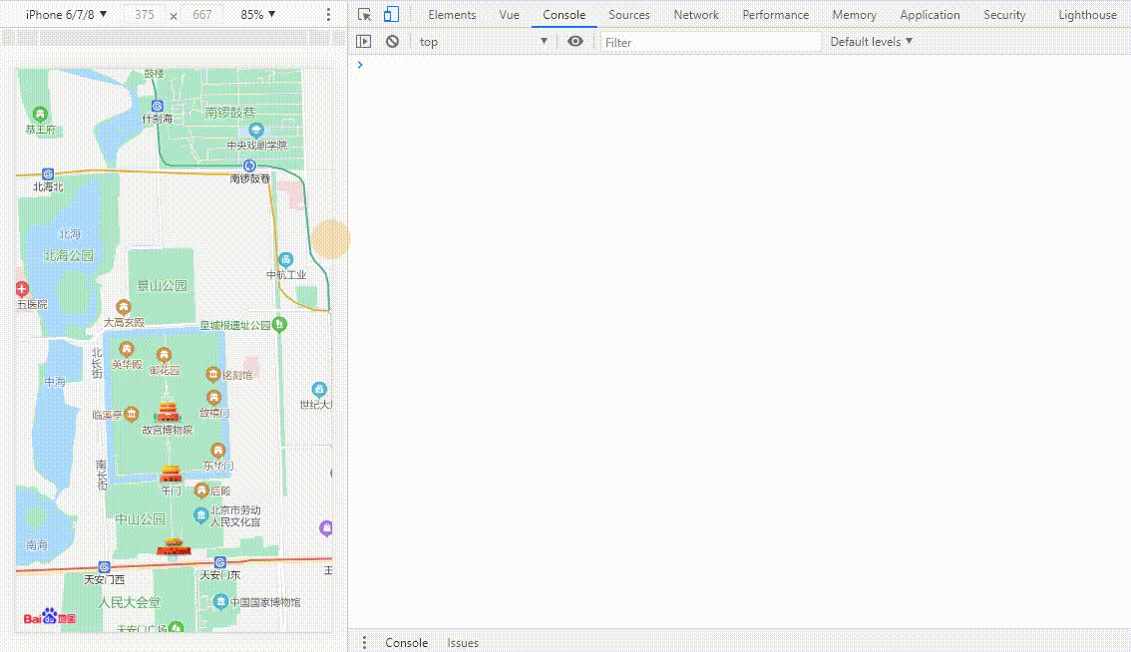Clear the console output
This screenshot has height=652, width=1131.
pos(392,42)
